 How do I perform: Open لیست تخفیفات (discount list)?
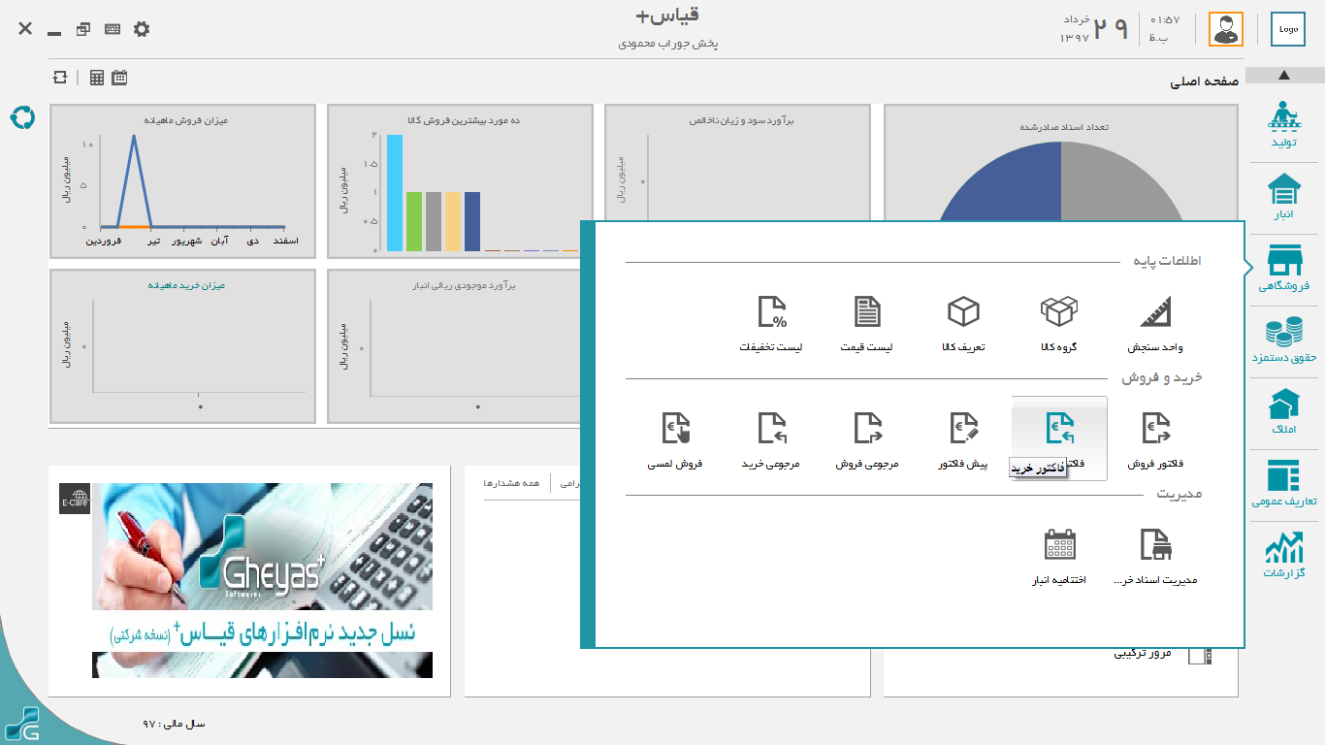[x=771, y=320]
